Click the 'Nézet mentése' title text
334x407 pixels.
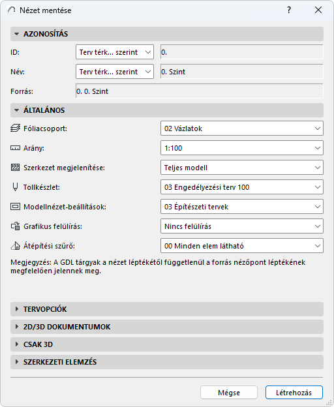(x=46, y=10)
